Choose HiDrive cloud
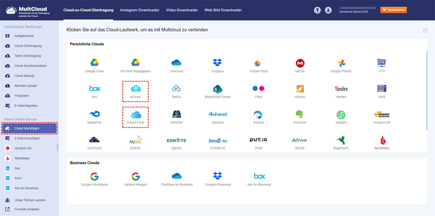This screenshot has width=435, height=216. coord(300,89)
